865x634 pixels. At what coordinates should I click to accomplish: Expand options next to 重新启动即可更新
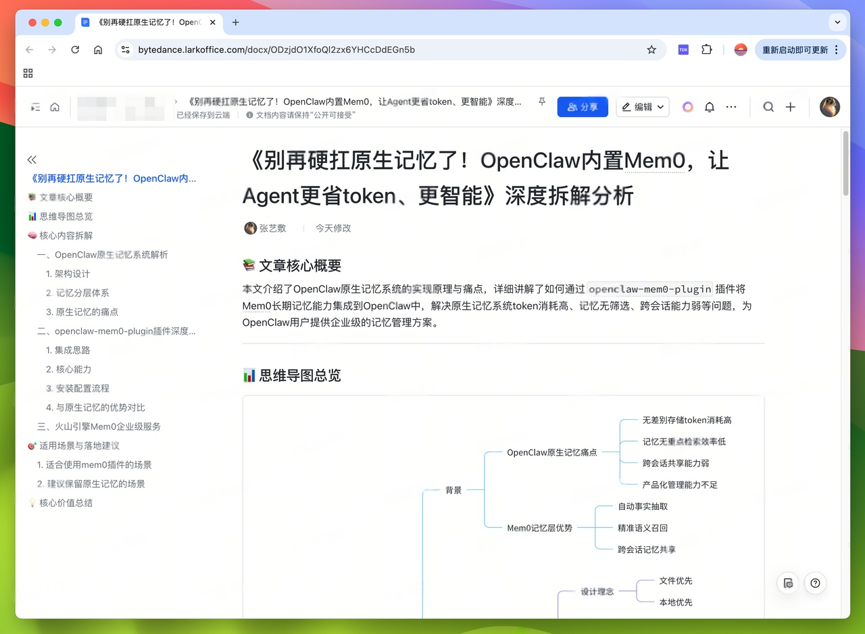coord(837,49)
